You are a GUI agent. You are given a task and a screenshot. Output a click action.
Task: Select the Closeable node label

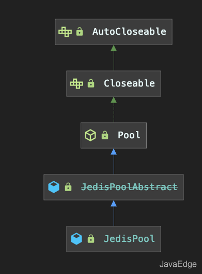coord(129,83)
